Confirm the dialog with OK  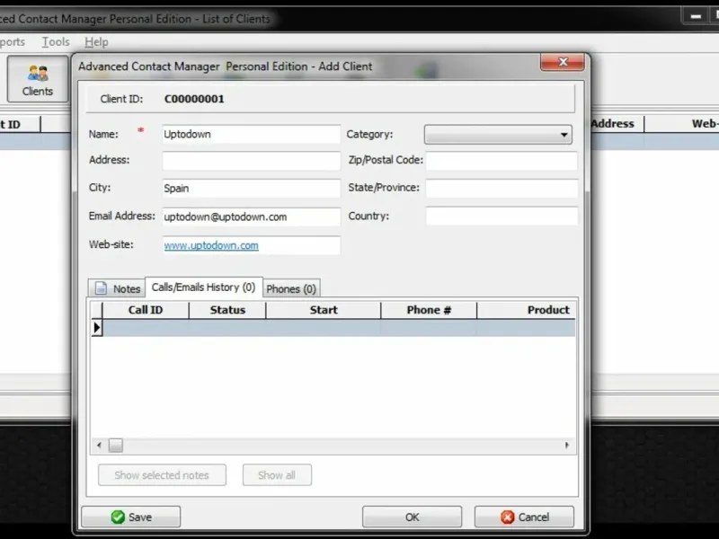tap(412, 517)
